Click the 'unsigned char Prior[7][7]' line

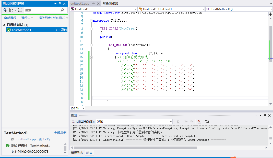pos(138,53)
